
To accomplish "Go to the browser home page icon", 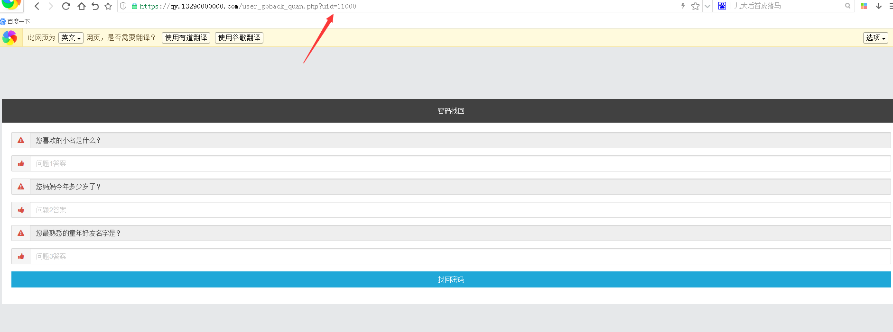I will point(81,6).
